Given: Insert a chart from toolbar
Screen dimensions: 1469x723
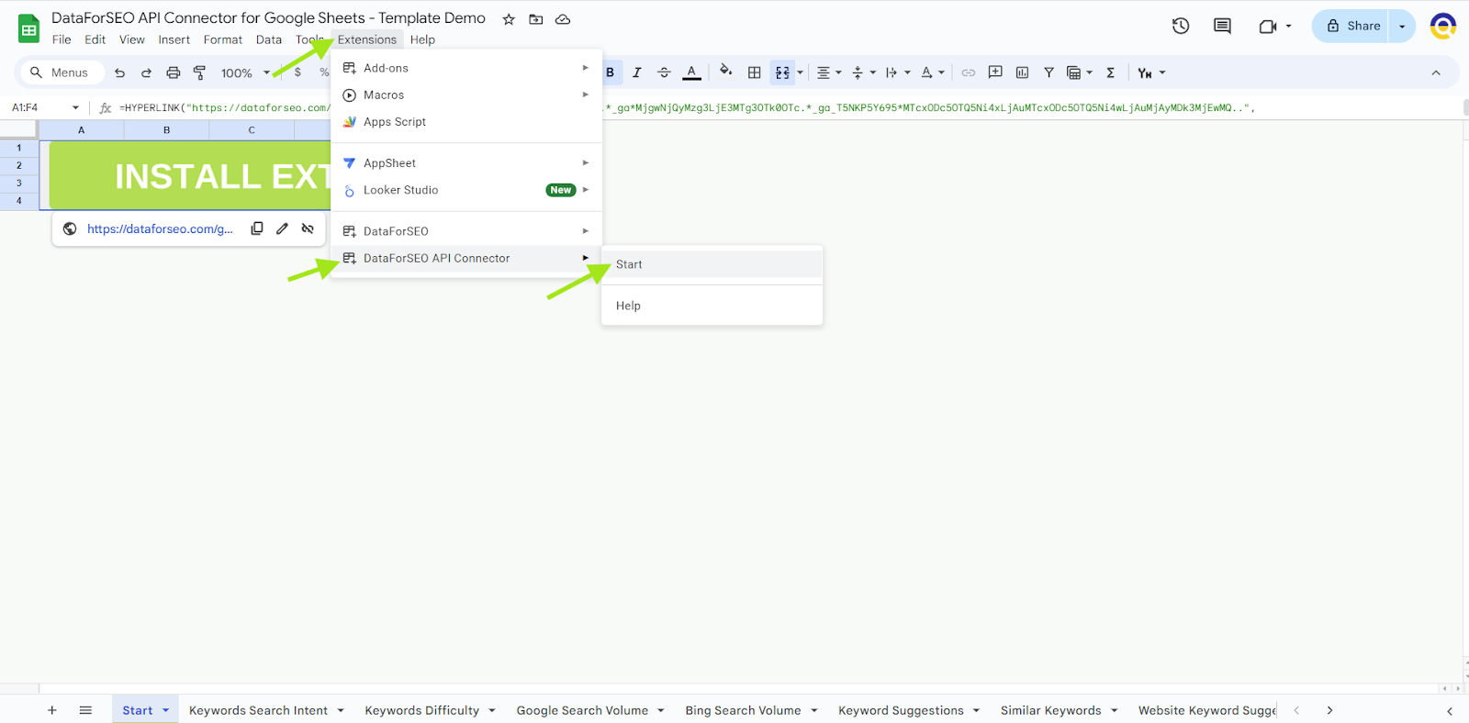Looking at the screenshot, I should coord(1022,72).
